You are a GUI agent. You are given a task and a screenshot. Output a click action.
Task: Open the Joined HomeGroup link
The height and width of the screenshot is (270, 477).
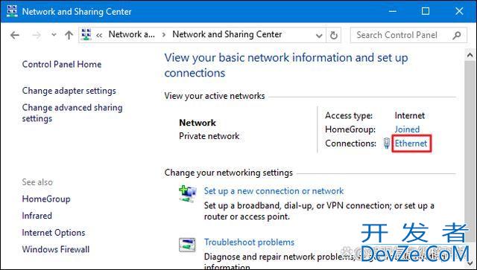tap(407, 129)
